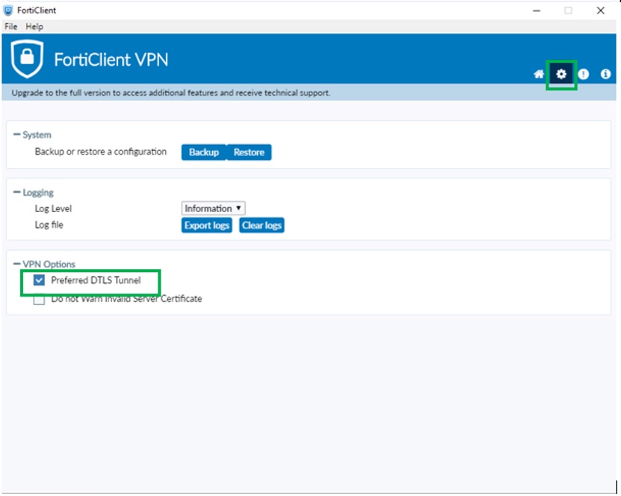Click the Backup button
The width and height of the screenshot is (621, 496).
tap(204, 152)
